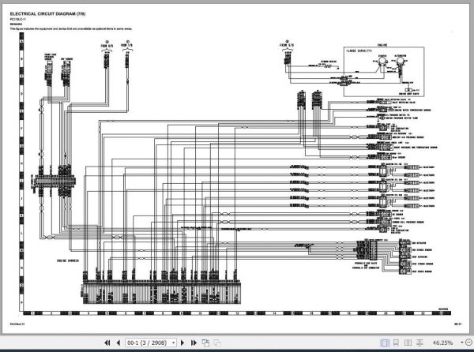Click the Large Capacity engine box

pyautogui.click(x=384, y=72)
